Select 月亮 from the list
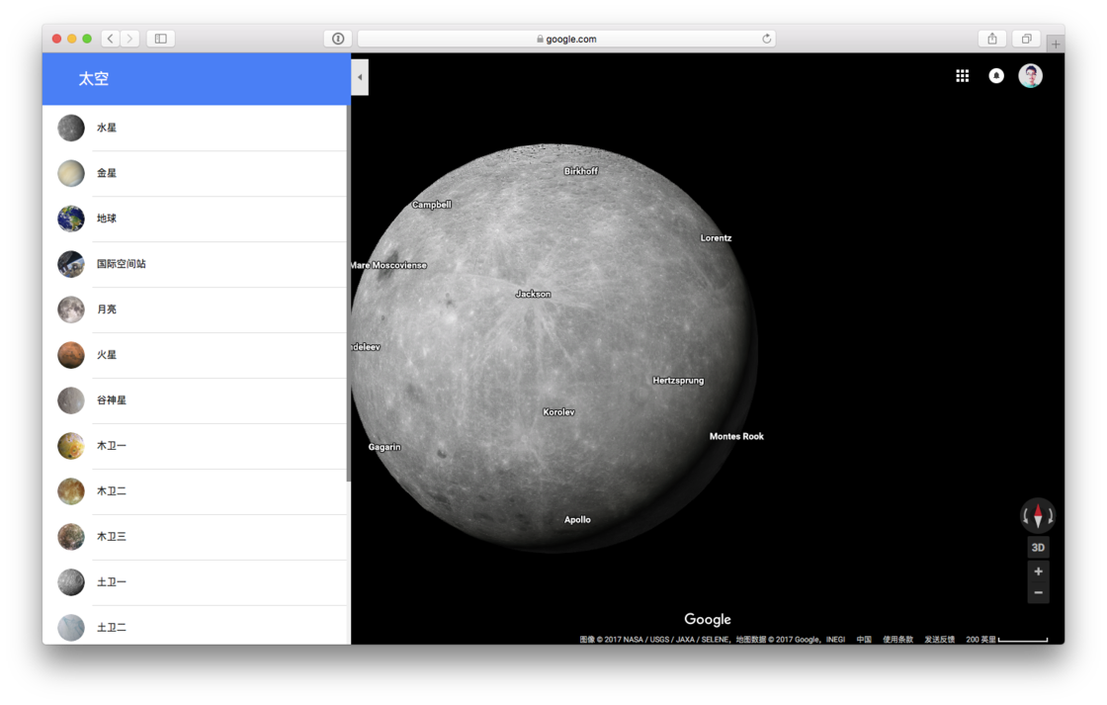 [195, 309]
